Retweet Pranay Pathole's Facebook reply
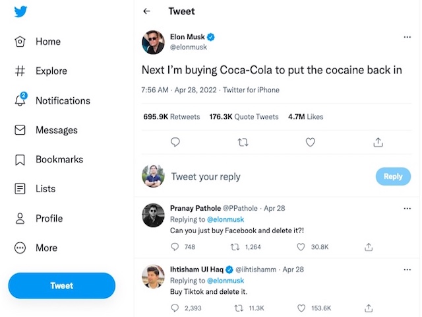 click(x=235, y=247)
